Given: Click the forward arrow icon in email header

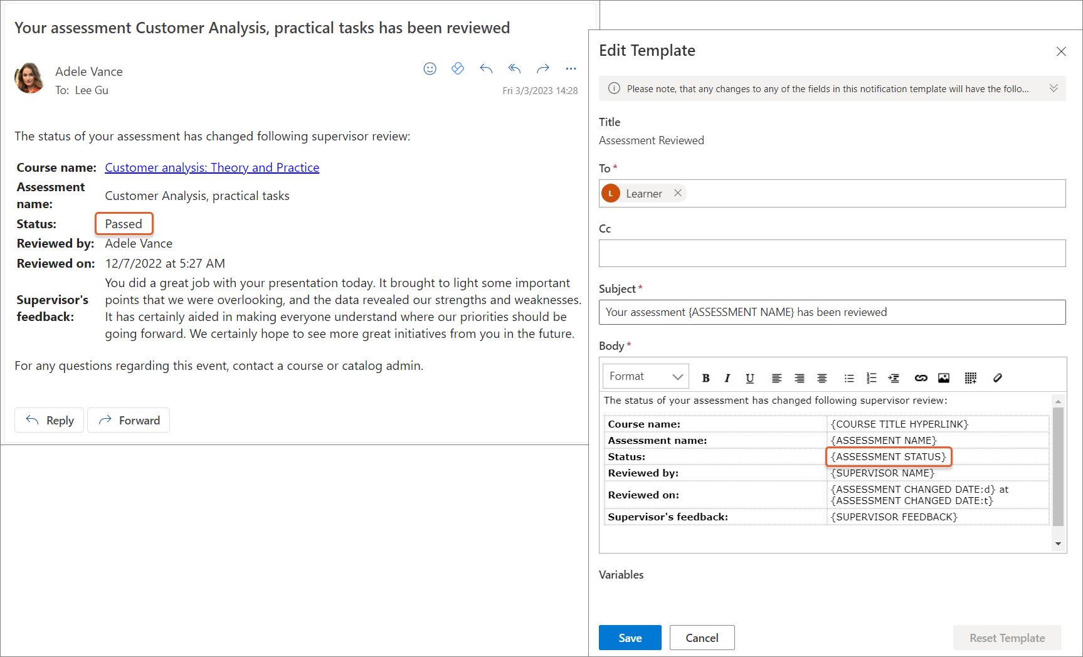Looking at the screenshot, I should point(543,69).
